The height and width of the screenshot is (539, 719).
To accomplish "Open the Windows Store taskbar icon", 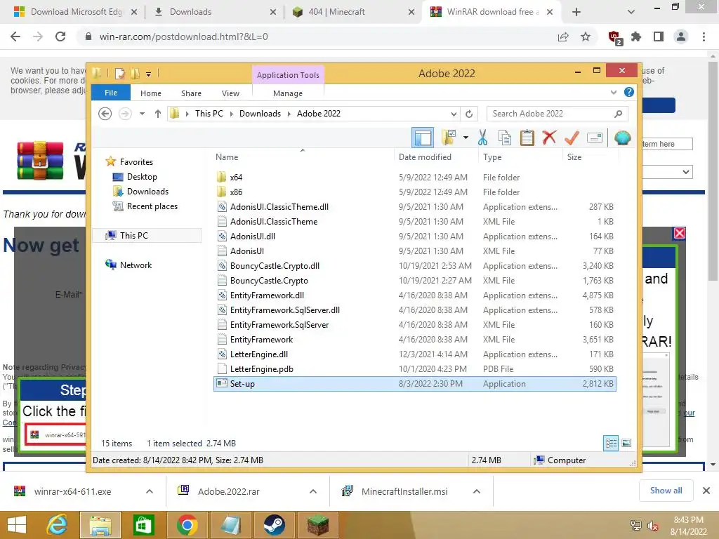I will point(143,525).
